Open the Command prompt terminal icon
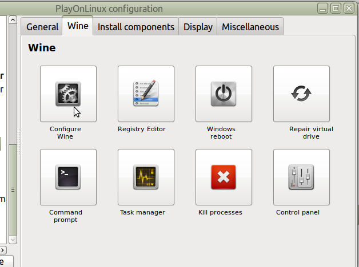 pos(68,177)
